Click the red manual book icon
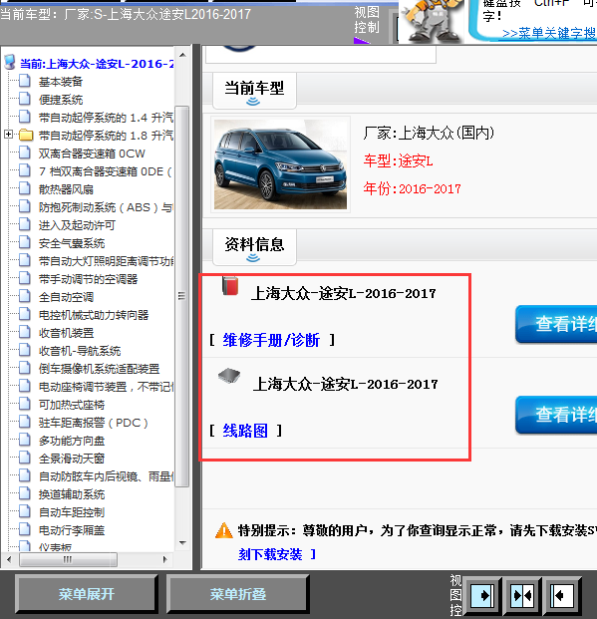Screen dimensions: 597x619 [x=230, y=286]
